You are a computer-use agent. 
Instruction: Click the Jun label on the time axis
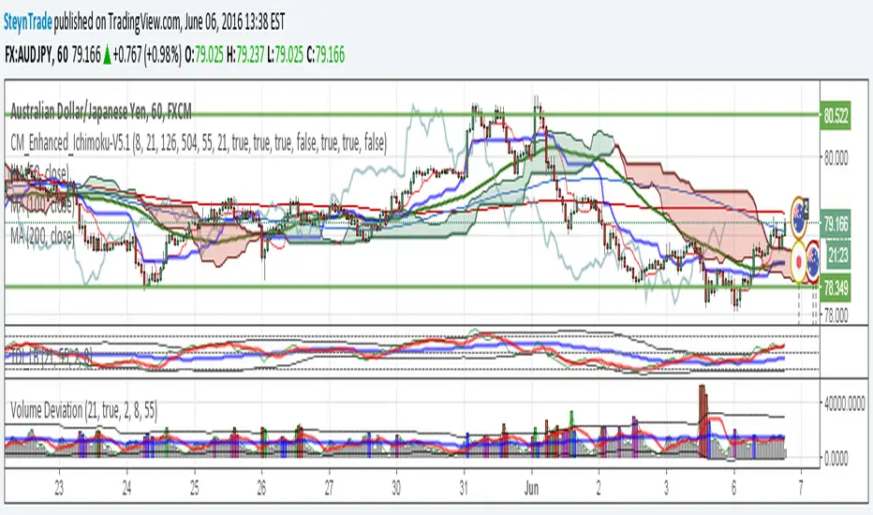coord(532,488)
